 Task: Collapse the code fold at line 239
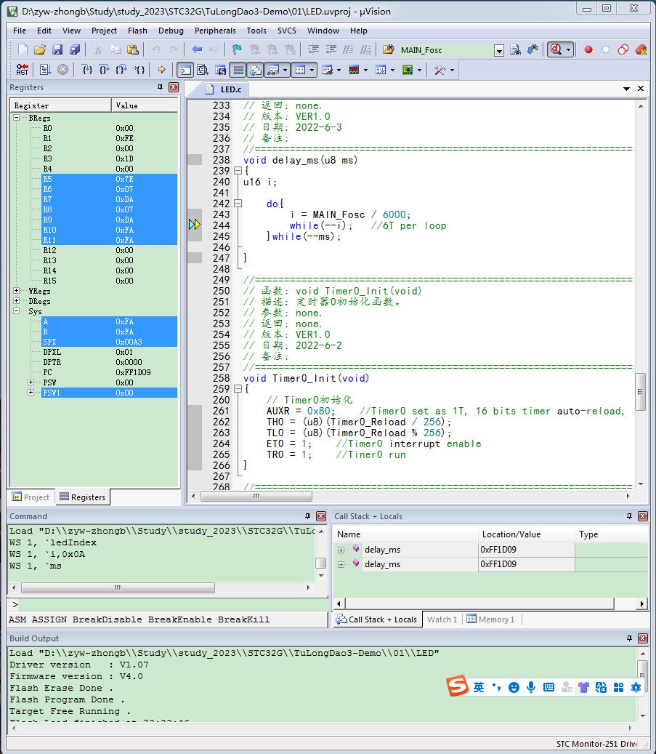point(238,170)
